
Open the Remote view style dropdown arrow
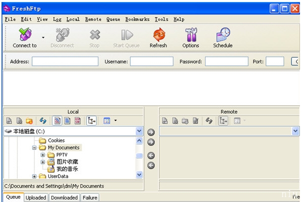[x=244, y=120]
